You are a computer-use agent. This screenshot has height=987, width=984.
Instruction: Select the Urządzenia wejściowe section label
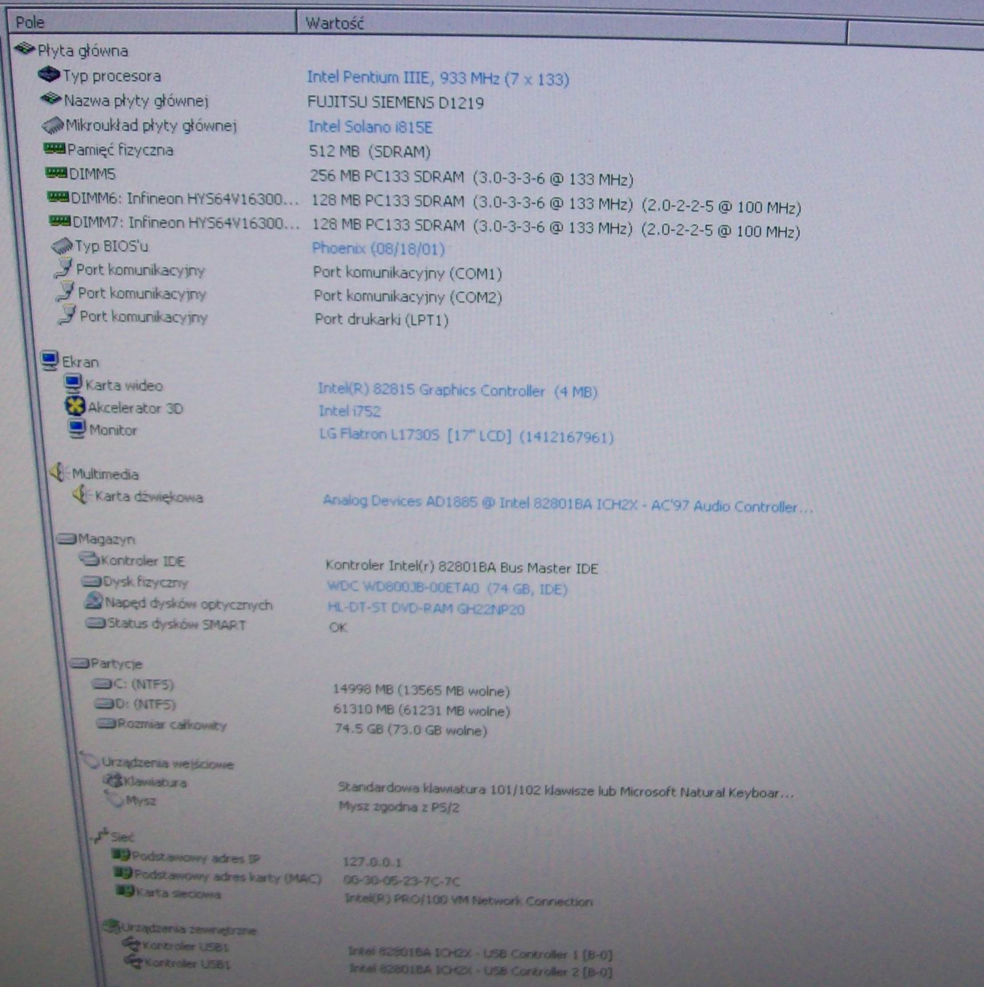(x=167, y=763)
